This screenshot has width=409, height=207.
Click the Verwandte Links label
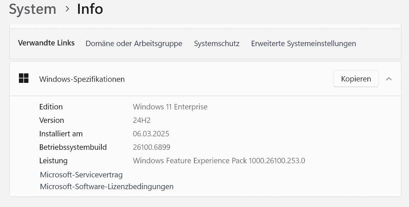[46, 43]
